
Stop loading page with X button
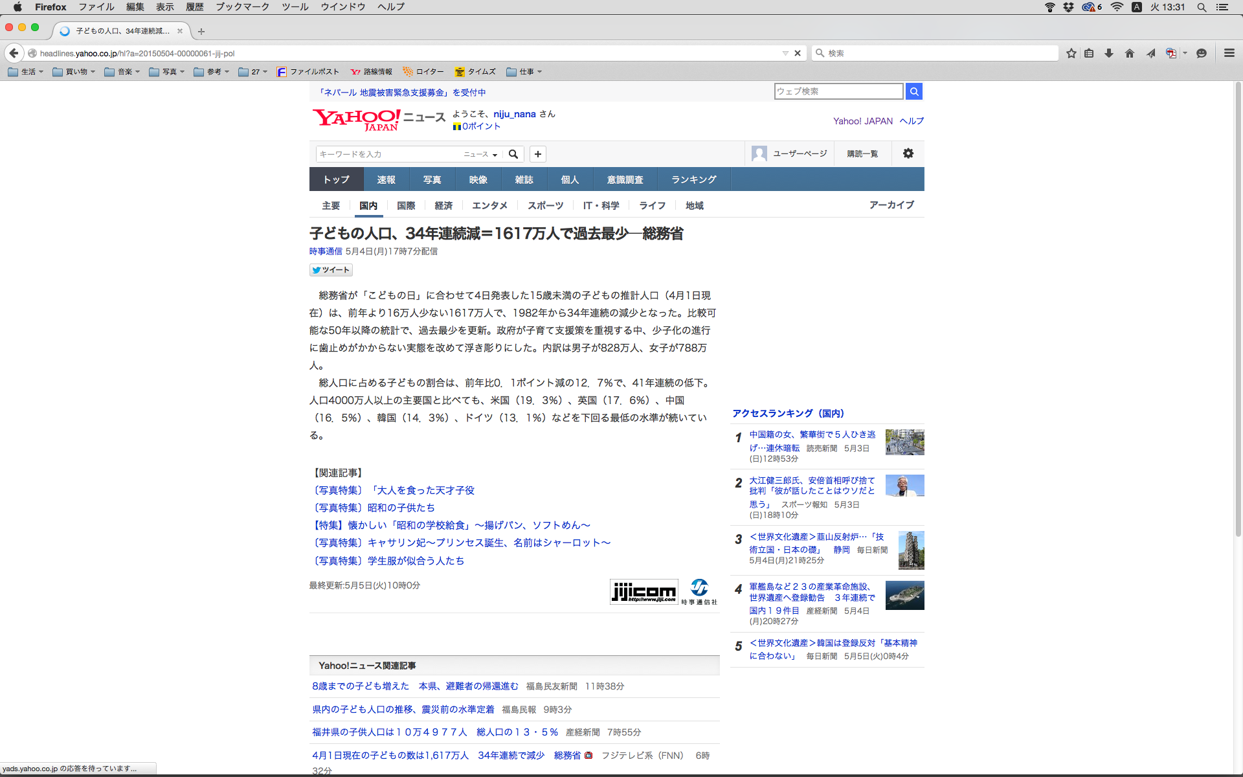[x=798, y=53]
